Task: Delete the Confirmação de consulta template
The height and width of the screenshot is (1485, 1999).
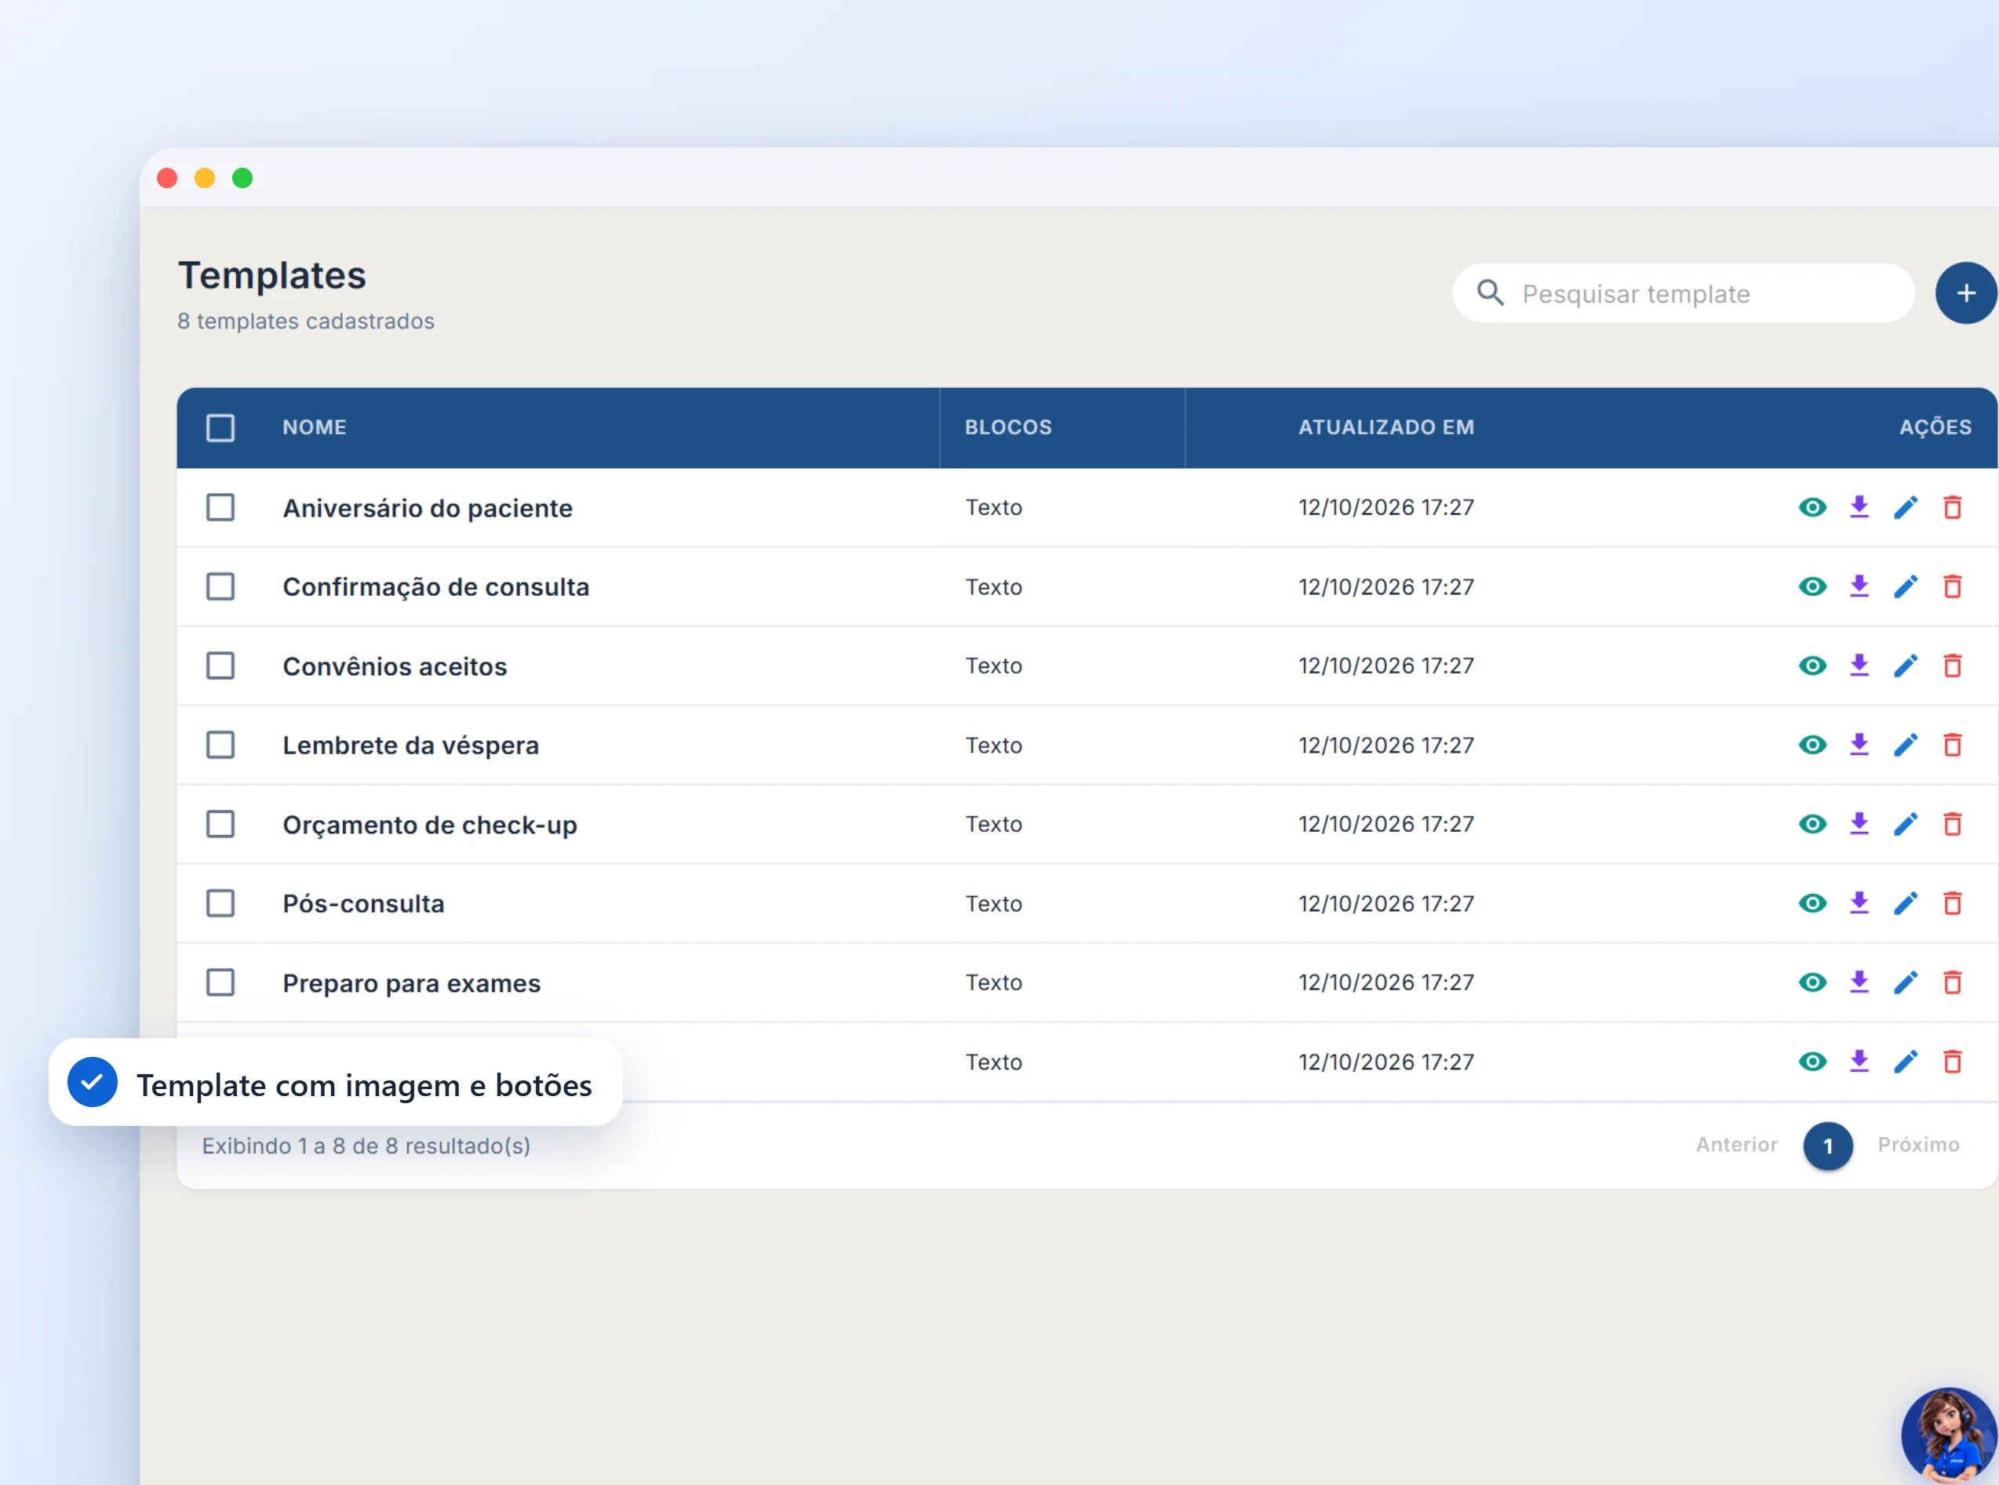Action: (x=1952, y=586)
